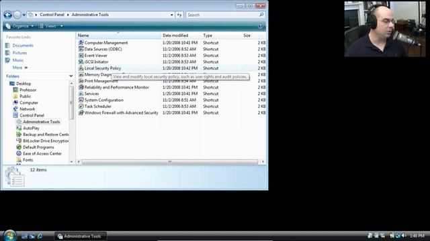Select the Local Security Policy icon
This screenshot has width=430, height=241.
tap(81, 68)
